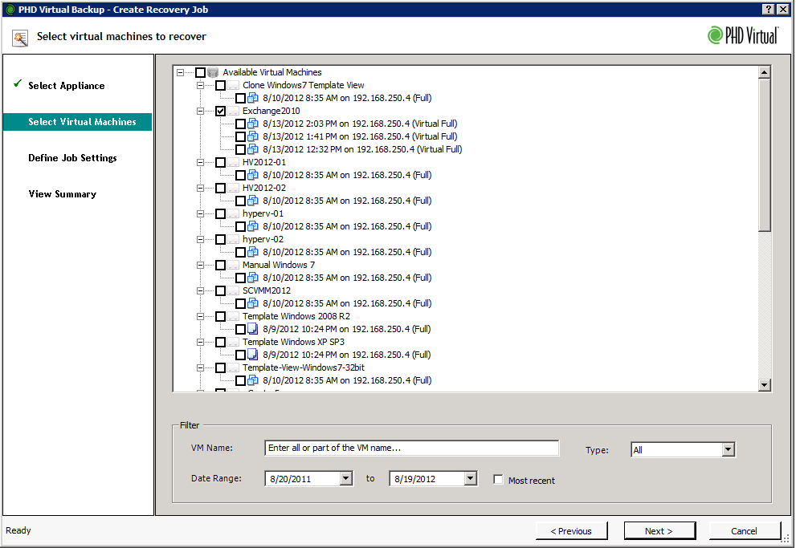
Task: Click the backup icon under HV2012-01
Action: (x=252, y=175)
